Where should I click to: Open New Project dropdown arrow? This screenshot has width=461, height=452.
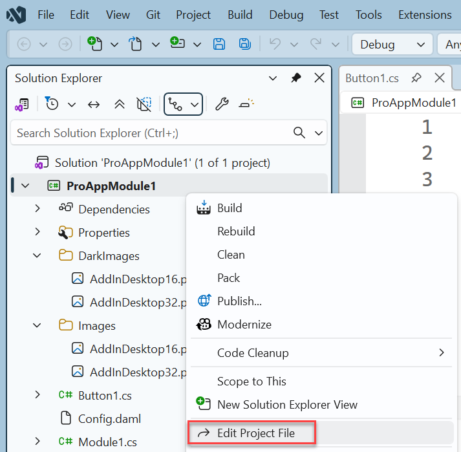[114, 45]
